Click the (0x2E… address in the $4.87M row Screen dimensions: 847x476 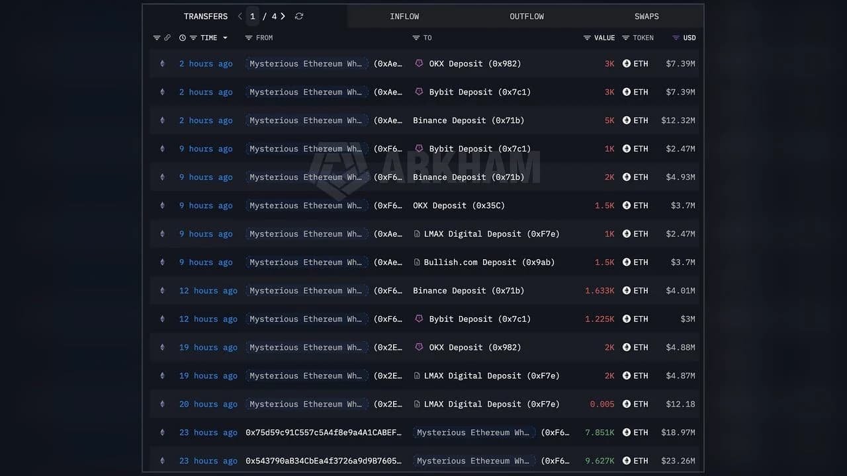click(388, 376)
